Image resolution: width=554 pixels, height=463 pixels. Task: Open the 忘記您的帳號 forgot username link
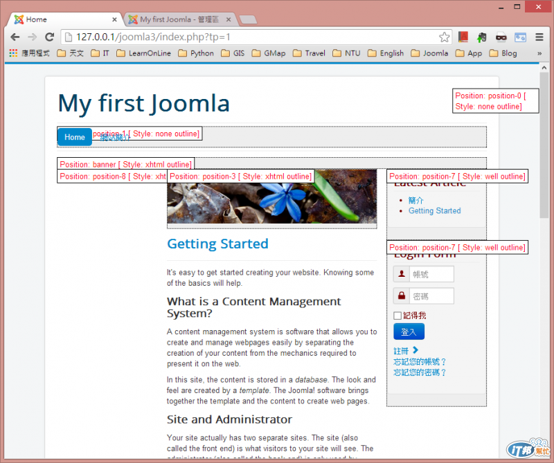click(420, 362)
